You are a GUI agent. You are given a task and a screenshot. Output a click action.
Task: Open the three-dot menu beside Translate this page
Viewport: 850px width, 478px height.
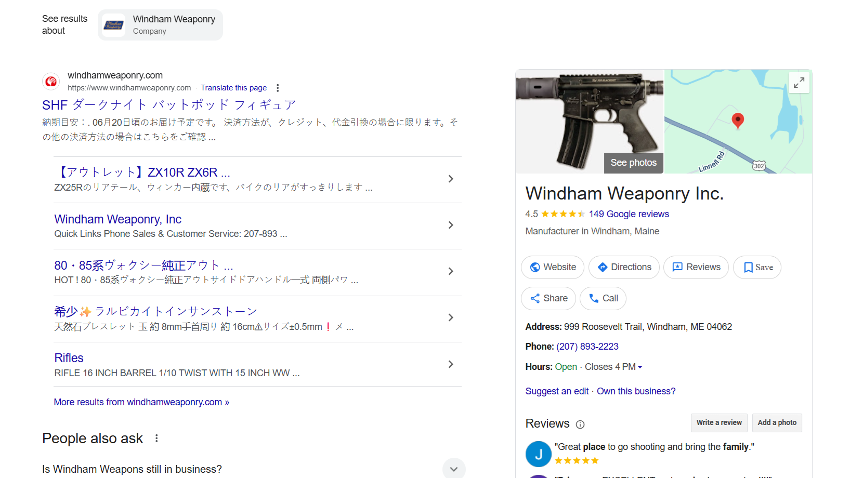(278, 88)
